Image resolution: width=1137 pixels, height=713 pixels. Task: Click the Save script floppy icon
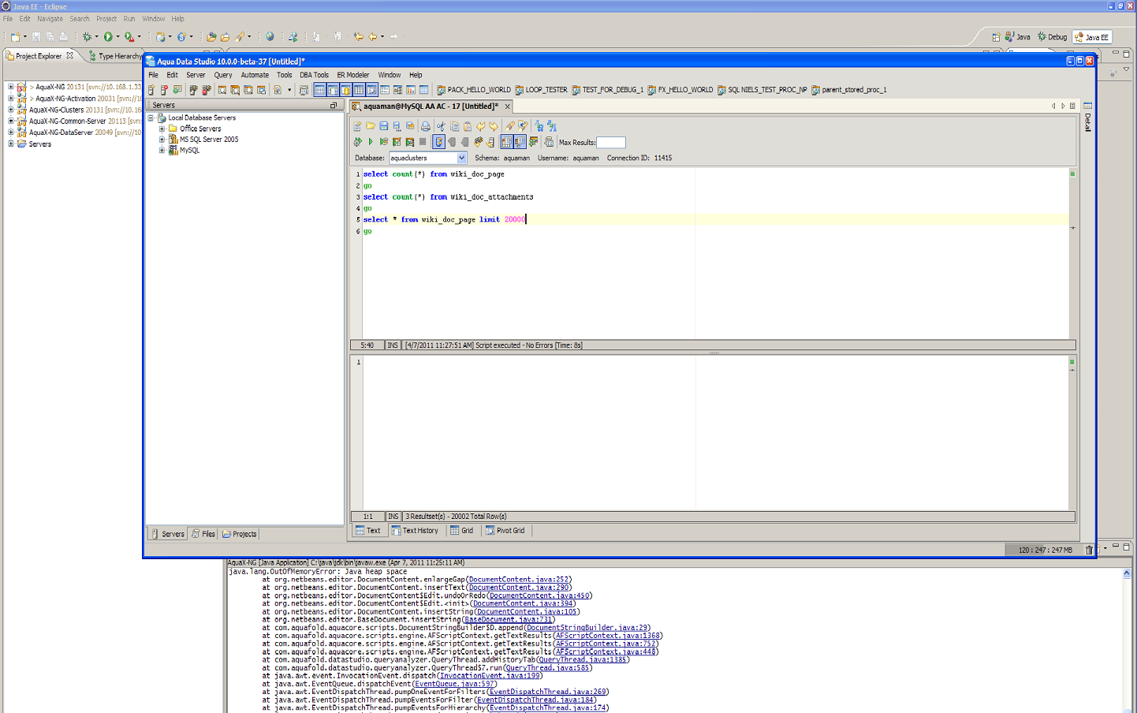tap(384, 126)
